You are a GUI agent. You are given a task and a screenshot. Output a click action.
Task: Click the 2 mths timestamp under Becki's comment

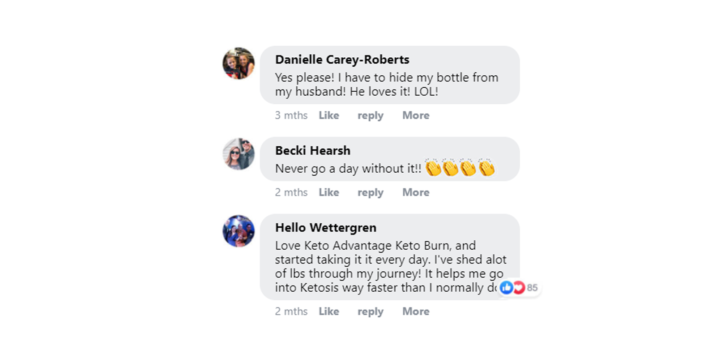coord(291,192)
